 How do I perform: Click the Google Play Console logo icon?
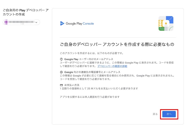[62, 23]
